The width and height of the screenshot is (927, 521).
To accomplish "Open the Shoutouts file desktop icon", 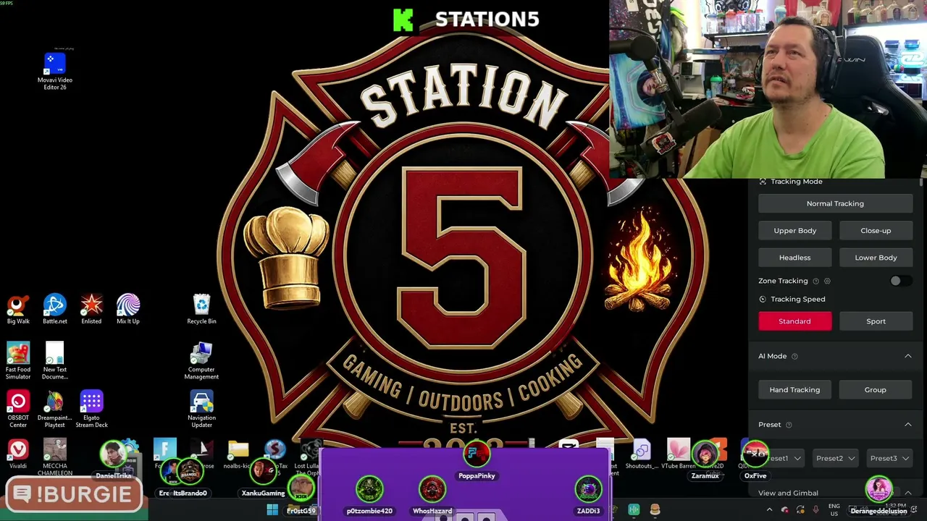I will click(642, 454).
